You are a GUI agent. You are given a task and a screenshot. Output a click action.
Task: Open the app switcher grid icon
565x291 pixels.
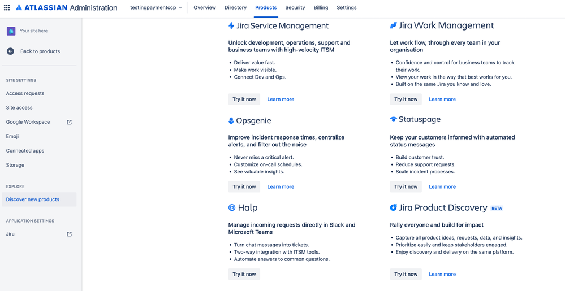6,7
